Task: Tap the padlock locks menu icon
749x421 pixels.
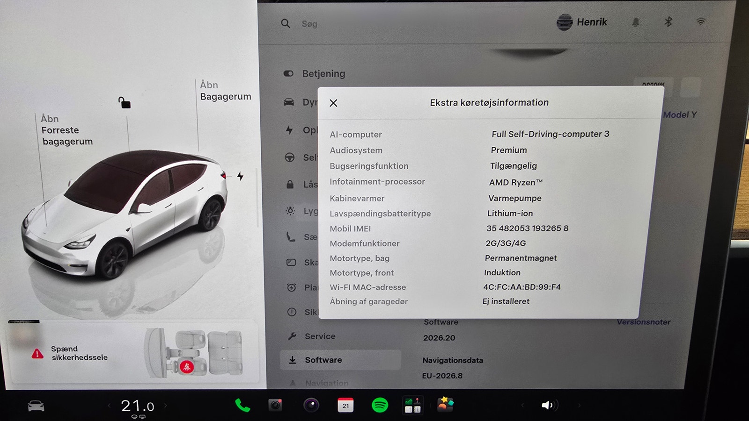Action: pos(290,184)
